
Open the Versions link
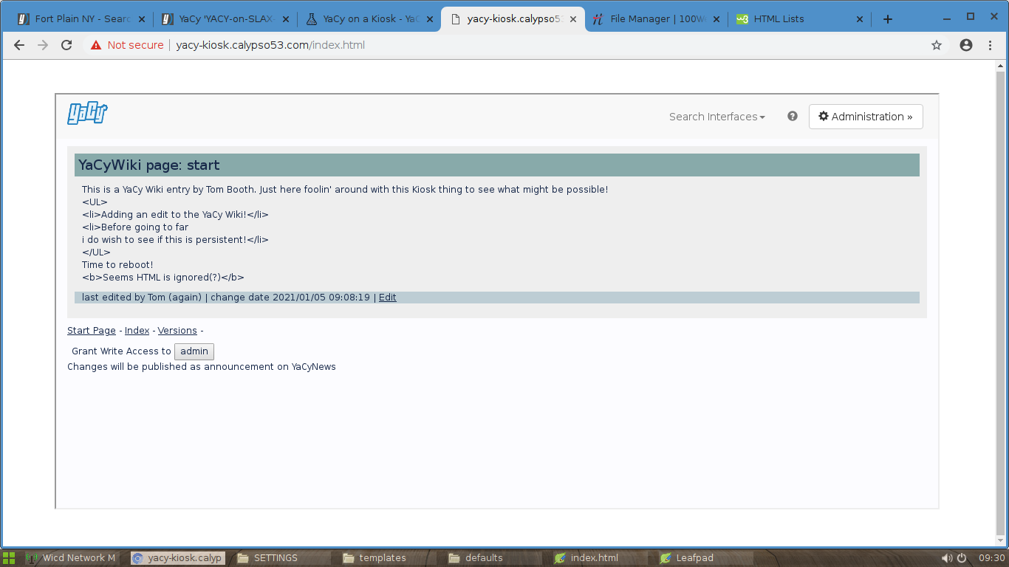coord(177,331)
